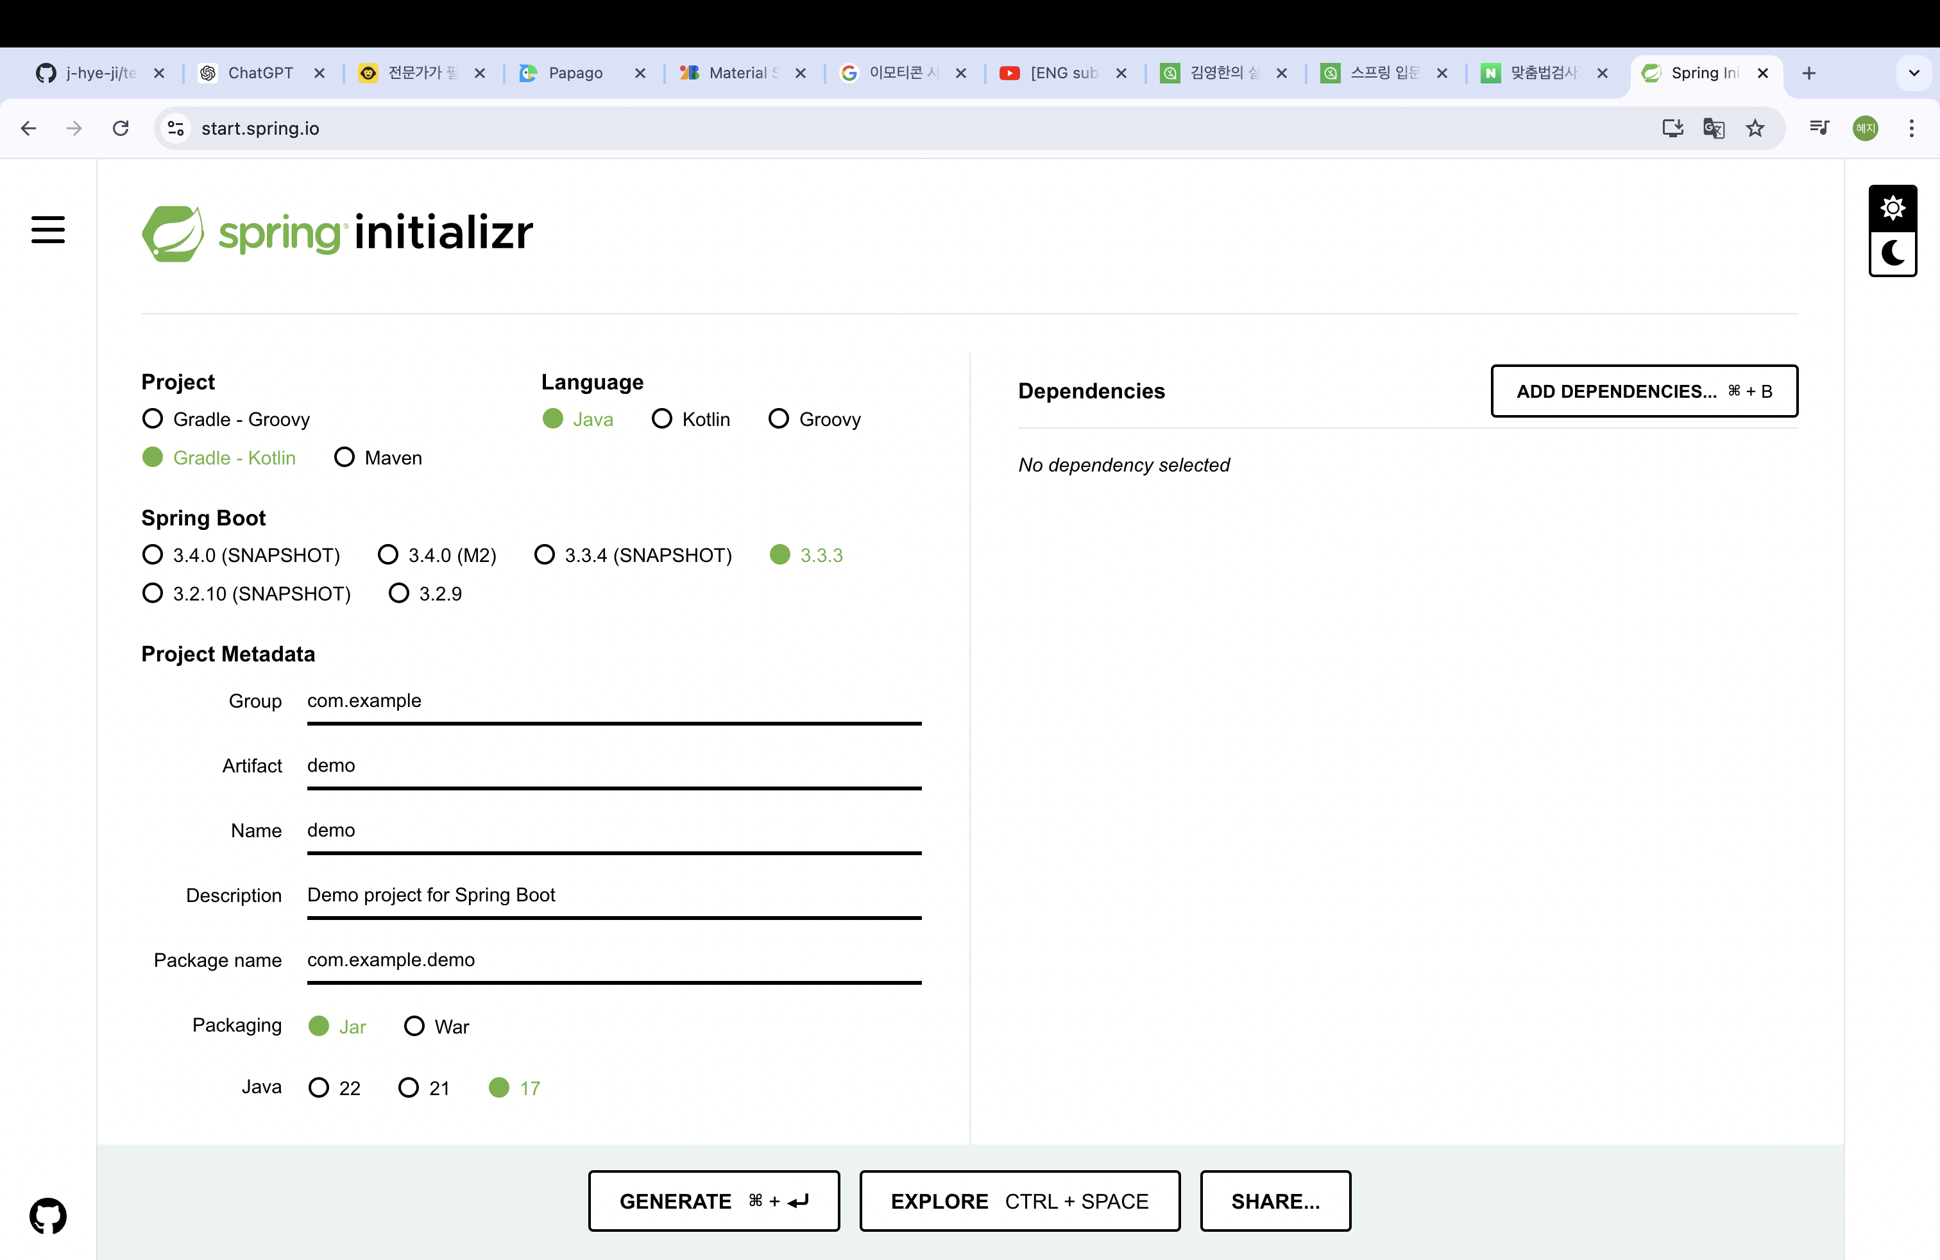The width and height of the screenshot is (1940, 1260).
Task: Click the Spring Initializr logo
Action: point(337,233)
